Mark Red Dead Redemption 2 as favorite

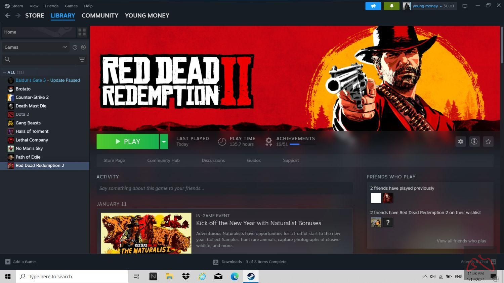tap(488, 141)
